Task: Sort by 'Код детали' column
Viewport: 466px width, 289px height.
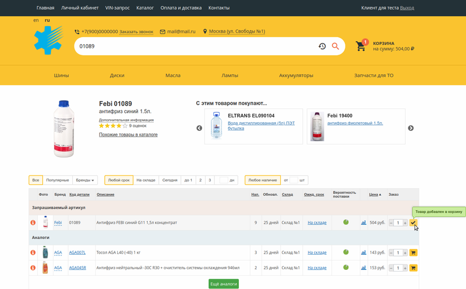Action: click(x=79, y=195)
